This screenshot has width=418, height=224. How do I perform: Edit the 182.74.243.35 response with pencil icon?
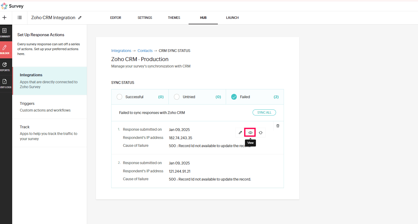click(x=240, y=133)
